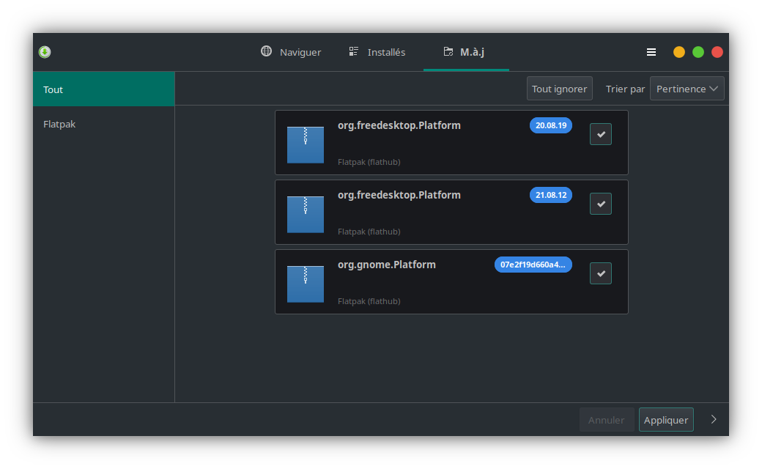The height and width of the screenshot is (469, 762).
Task: Click the Tout ignorer button
Action: pos(559,89)
